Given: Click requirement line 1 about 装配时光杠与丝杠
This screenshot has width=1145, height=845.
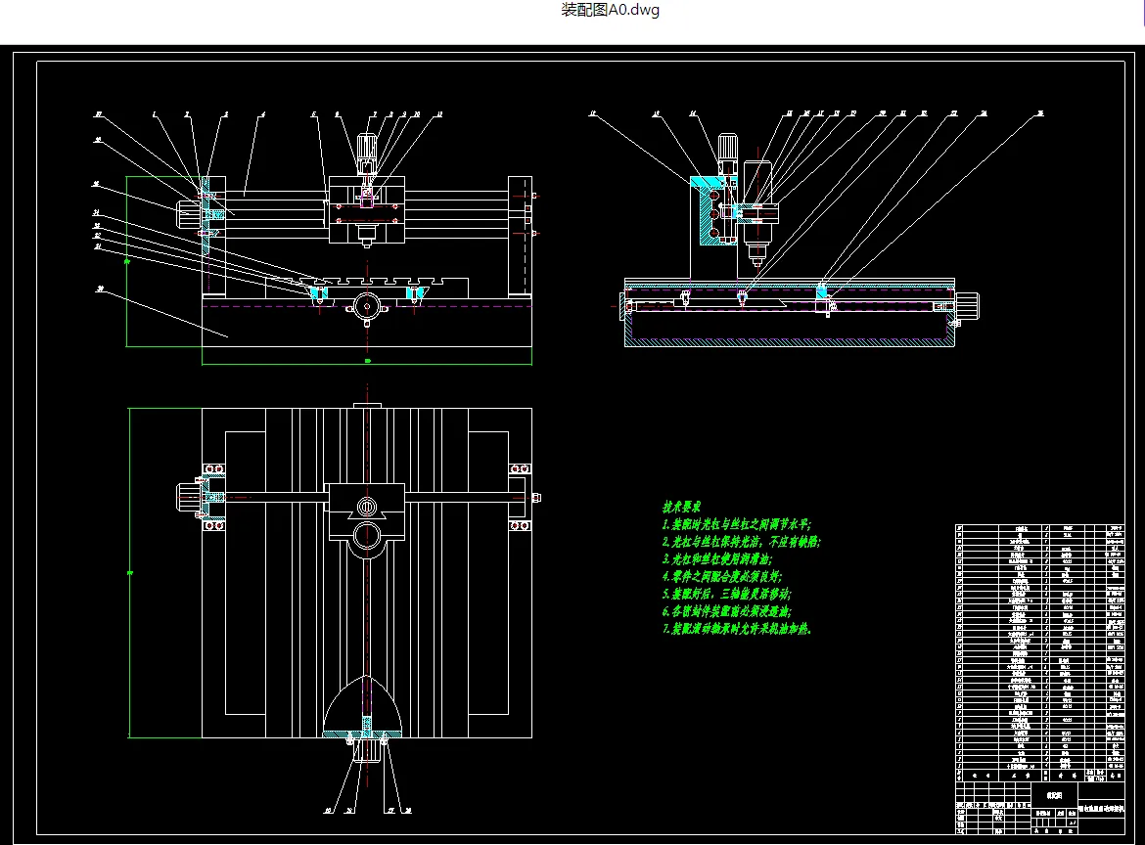Looking at the screenshot, I should coord(736,524).
